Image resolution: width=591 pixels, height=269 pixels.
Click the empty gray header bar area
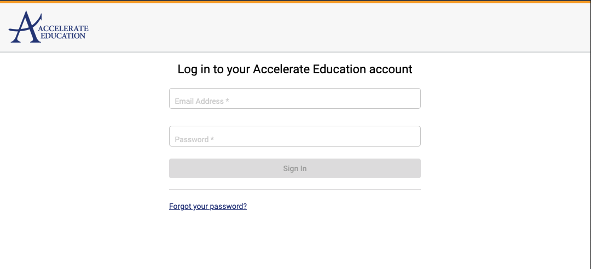[x=339, y=27]
